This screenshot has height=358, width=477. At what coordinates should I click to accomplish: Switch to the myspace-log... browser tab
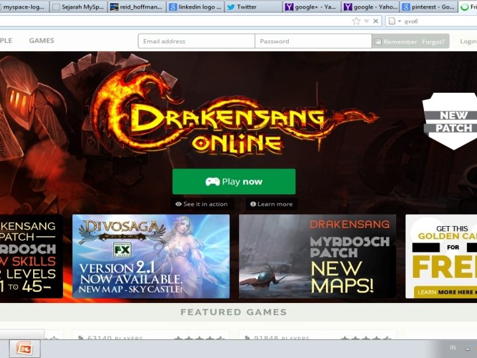[24, 7]
